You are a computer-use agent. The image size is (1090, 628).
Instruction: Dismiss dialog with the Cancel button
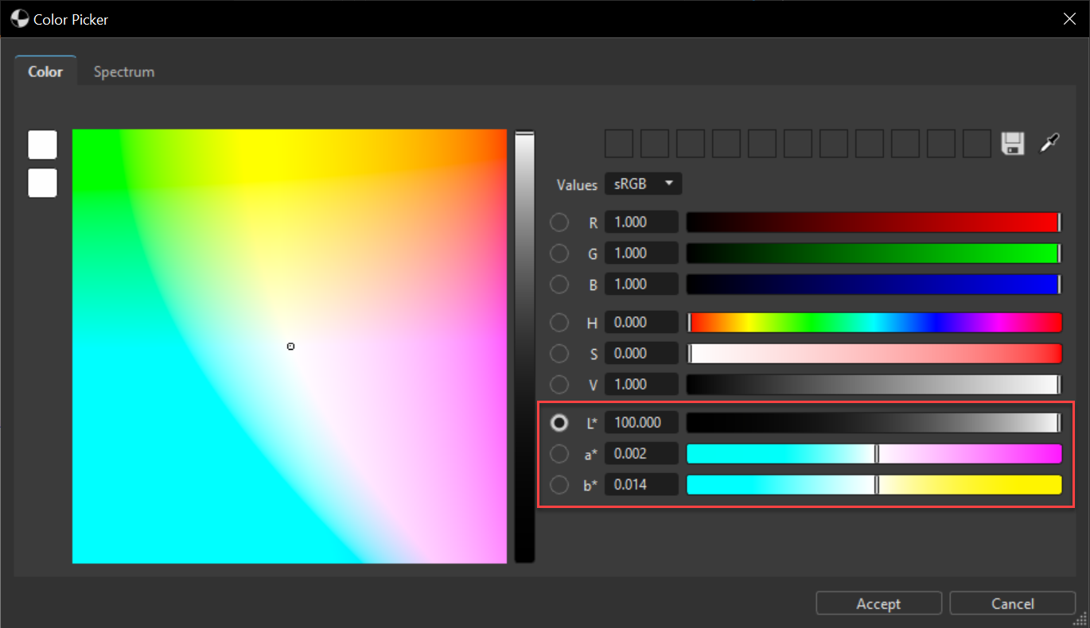point(1012,603)
